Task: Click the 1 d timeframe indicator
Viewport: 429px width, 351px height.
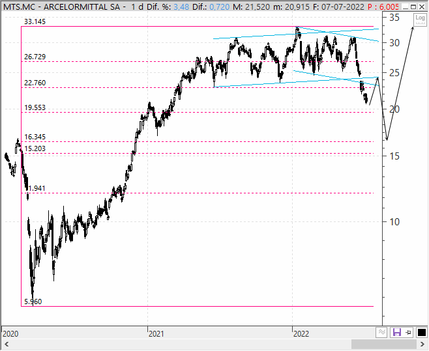Action: pyautogui.click(x=137, y=7)
